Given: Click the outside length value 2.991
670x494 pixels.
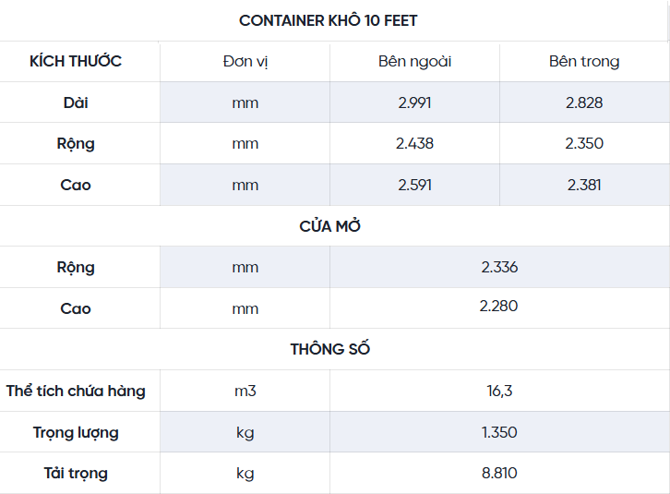Looking at the screenshot, I should pyautogui.click(x=414, y=102).
